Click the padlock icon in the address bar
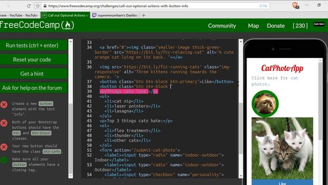This screenshot has height=185, width=328. [x=45, y=6]
